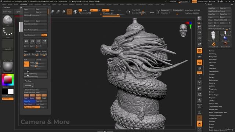Open the Preferences menu

click(x=100, y=4)
